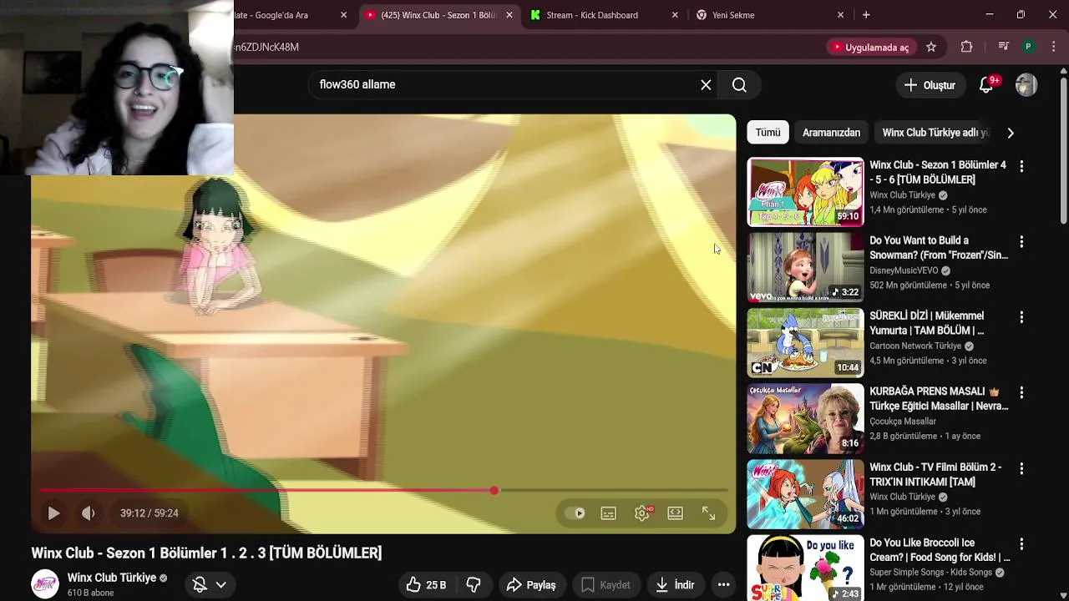Viewport: 1069px width, 601px height.
Task: Close the Kick Dashboard tab
Action: coord(675,15)
